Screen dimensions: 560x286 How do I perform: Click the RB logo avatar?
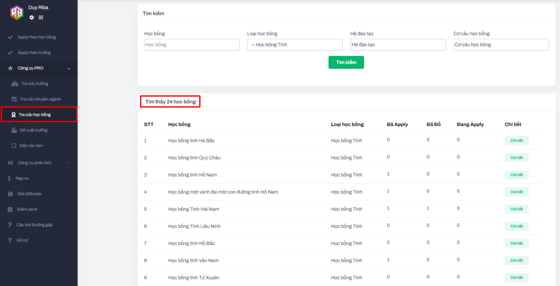click(x=17, y=12)
